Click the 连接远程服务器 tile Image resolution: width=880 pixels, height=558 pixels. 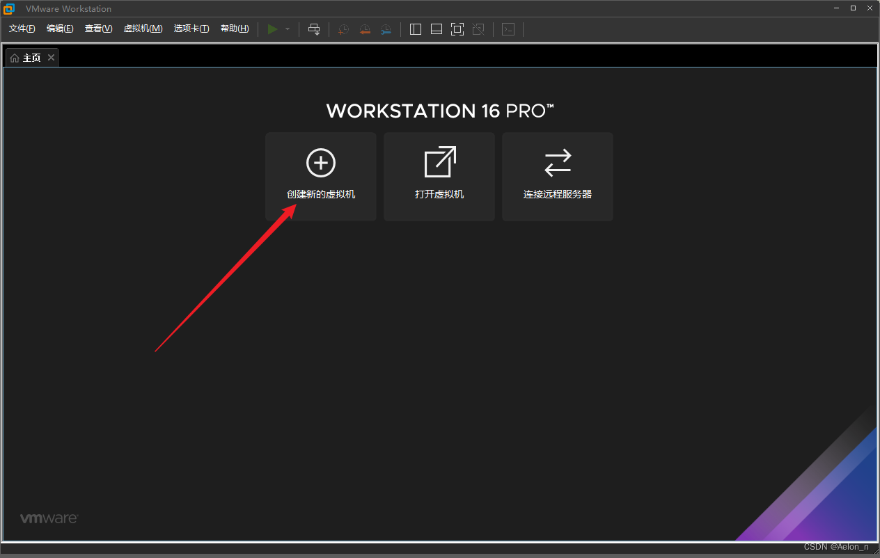pyautogui.click(x=558, y=177)
